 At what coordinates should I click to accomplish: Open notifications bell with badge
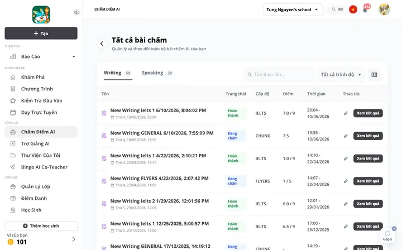(366, 9)
